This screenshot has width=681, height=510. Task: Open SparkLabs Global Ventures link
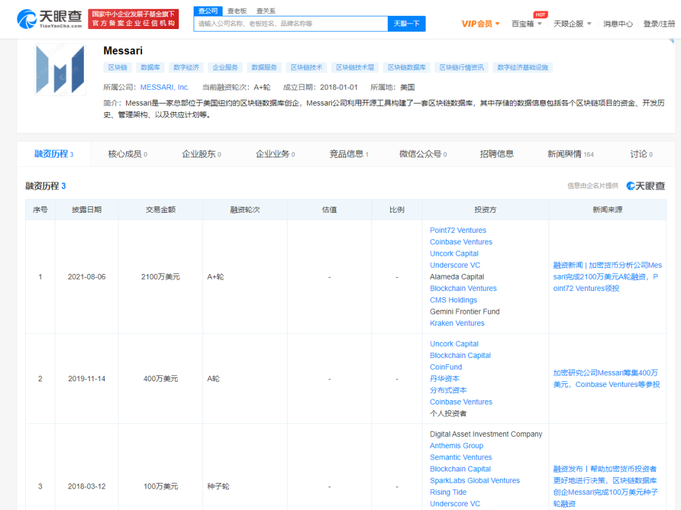click(474, 480)
